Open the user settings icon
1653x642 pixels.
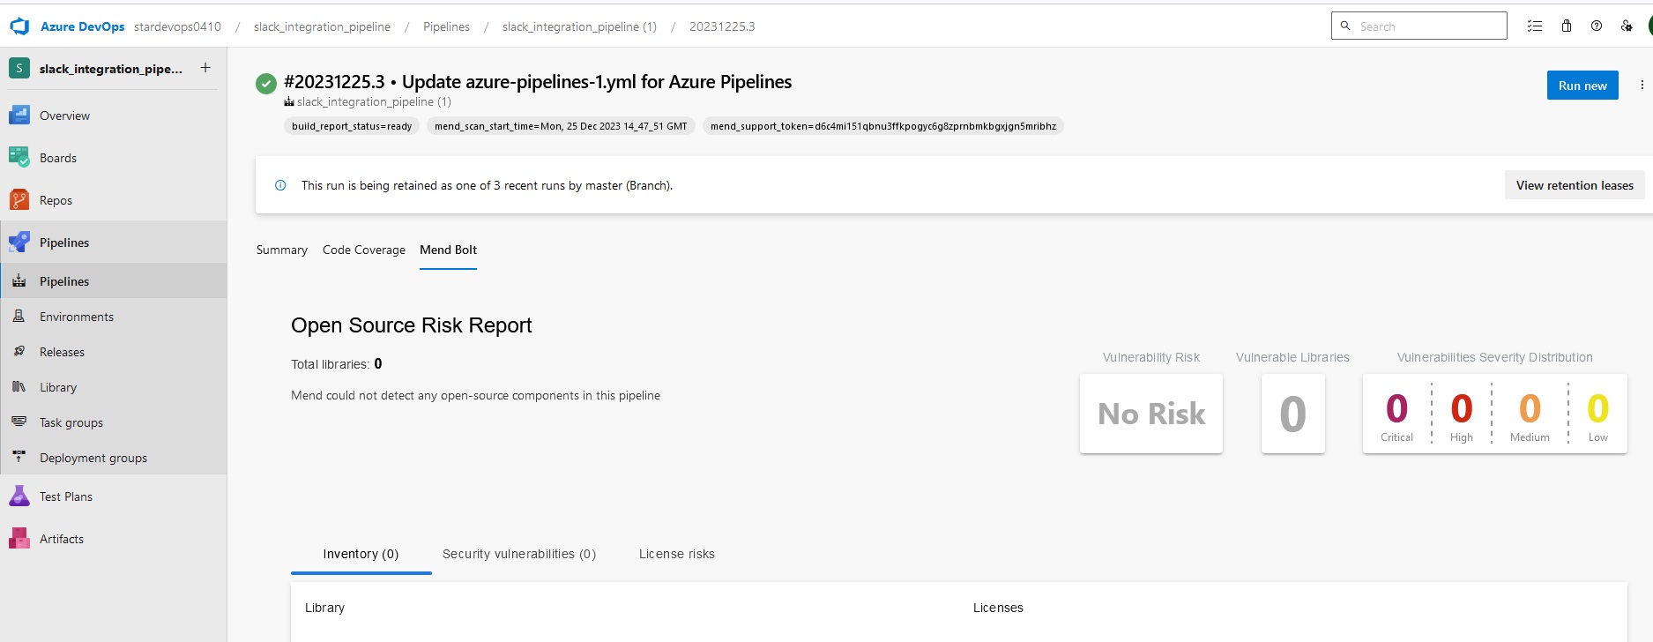tap(1627, 26)
